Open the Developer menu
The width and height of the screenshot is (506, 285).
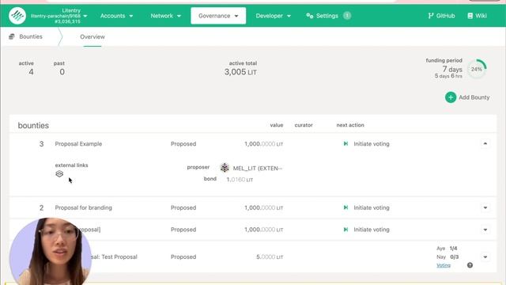click(273, 16)
